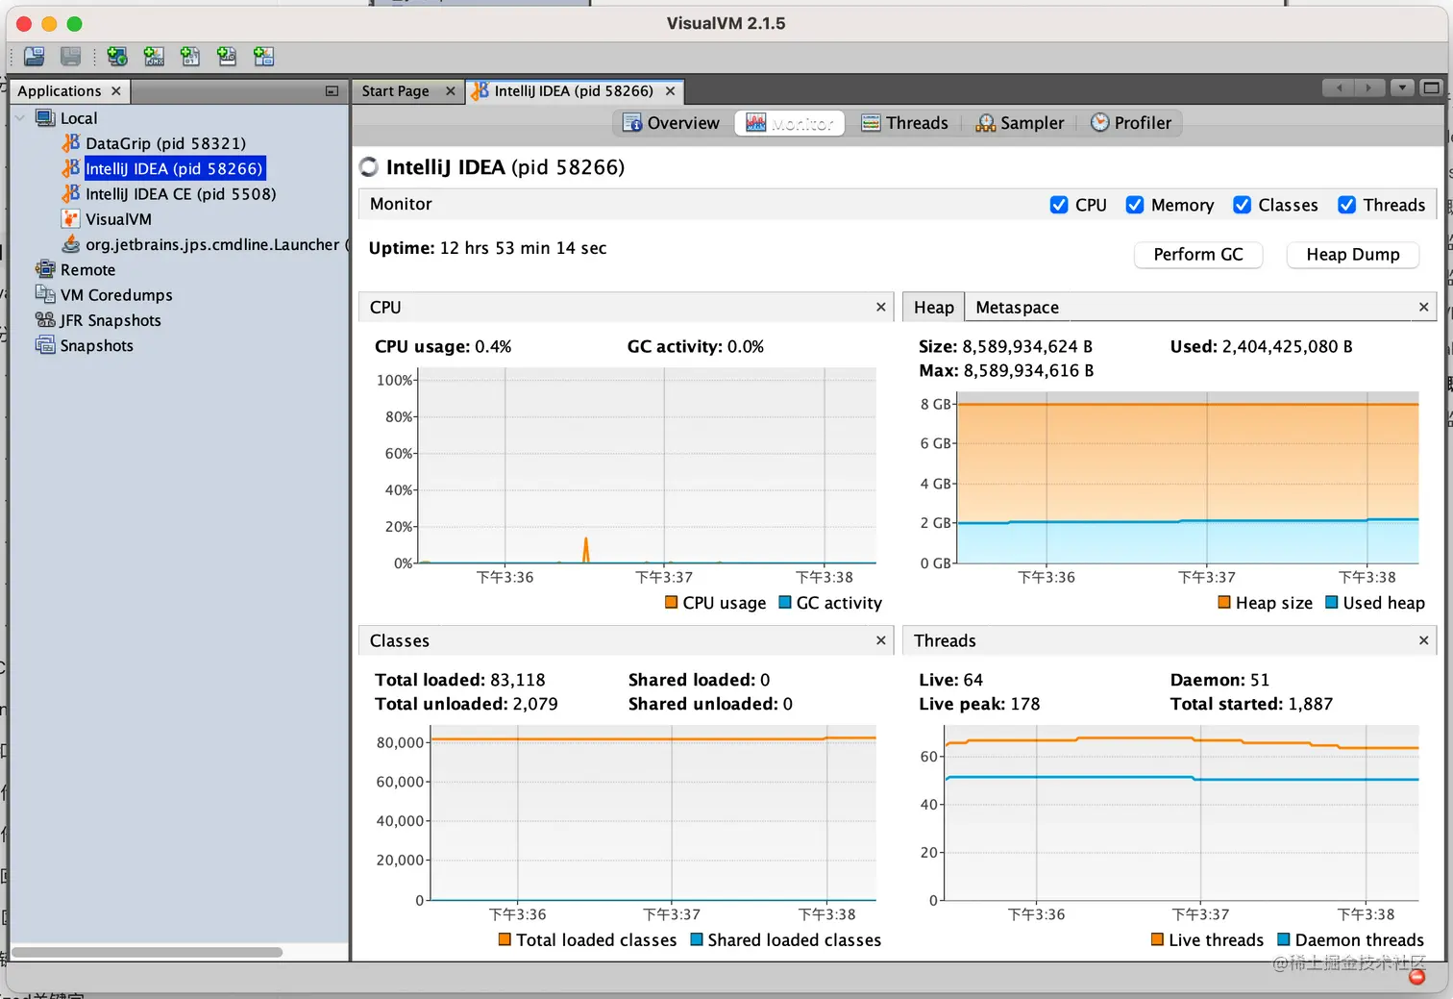This screenshot has height=999, width=1453.
Task: Select IntelliJ IDEA CE (pid 5508)
Action: (181, 193)
